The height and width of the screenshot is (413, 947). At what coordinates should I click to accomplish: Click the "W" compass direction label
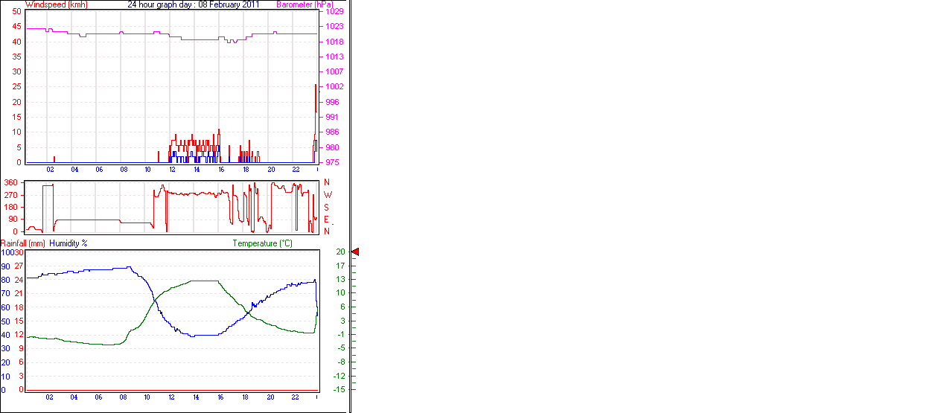click(327, 195)
